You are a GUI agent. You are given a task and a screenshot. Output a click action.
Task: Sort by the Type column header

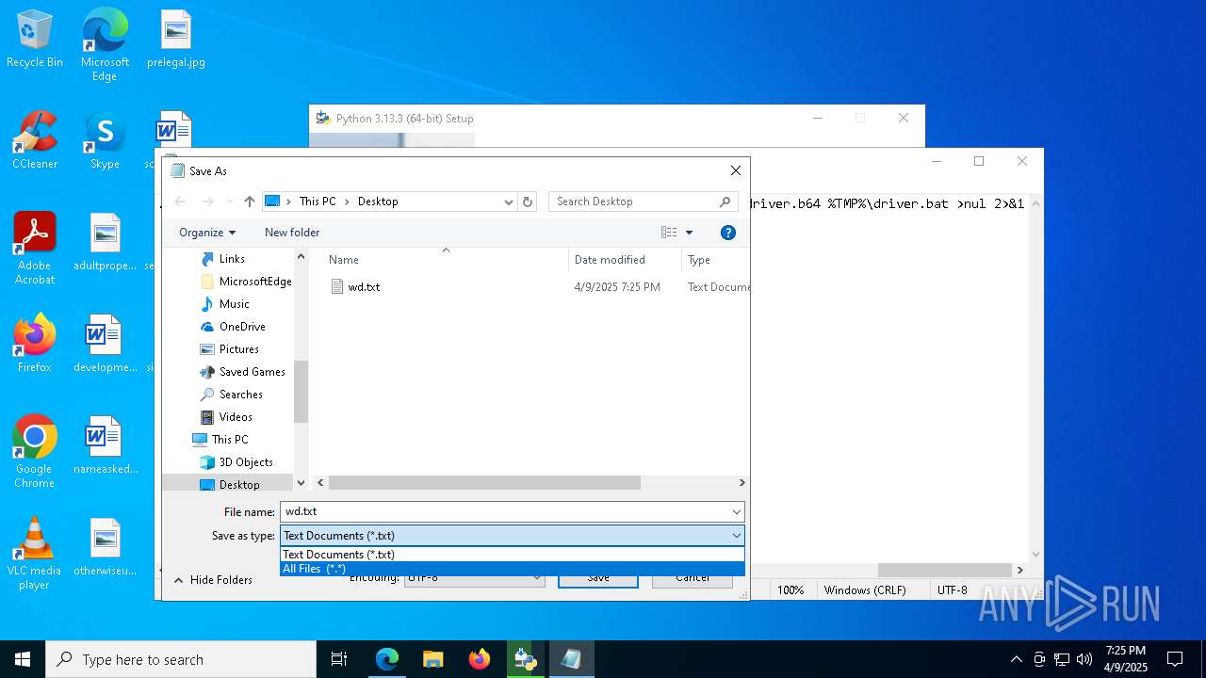click(x=699, y=260)
